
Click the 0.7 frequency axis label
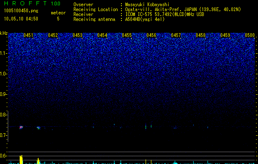(3, 135)
